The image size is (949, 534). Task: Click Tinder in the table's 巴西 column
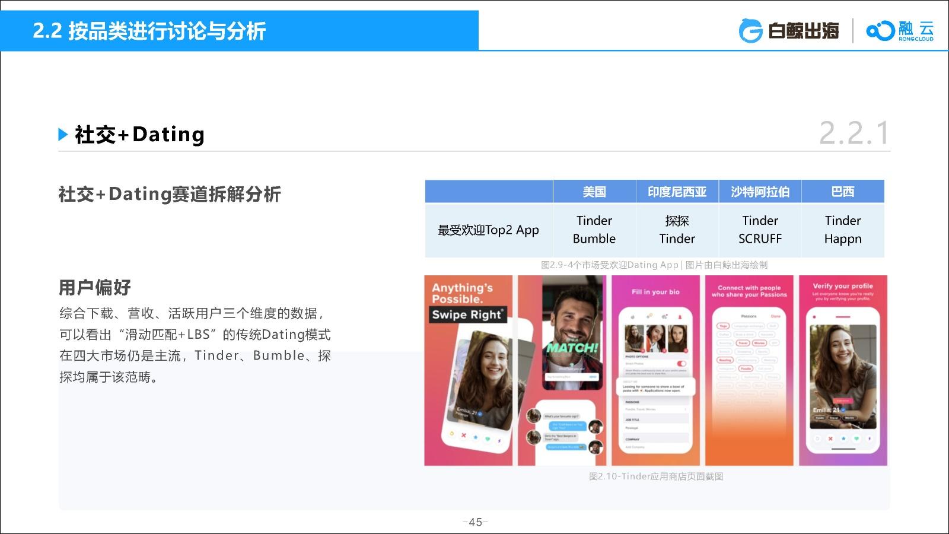tap(843, 221)
